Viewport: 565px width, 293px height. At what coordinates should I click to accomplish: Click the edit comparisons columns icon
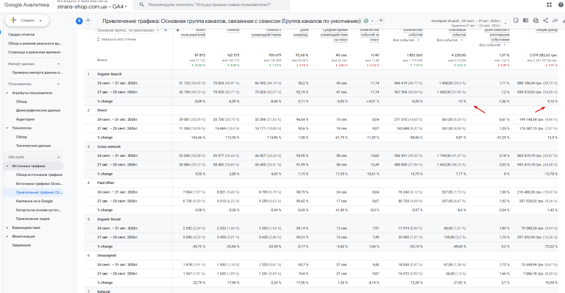tap(526, 21)
